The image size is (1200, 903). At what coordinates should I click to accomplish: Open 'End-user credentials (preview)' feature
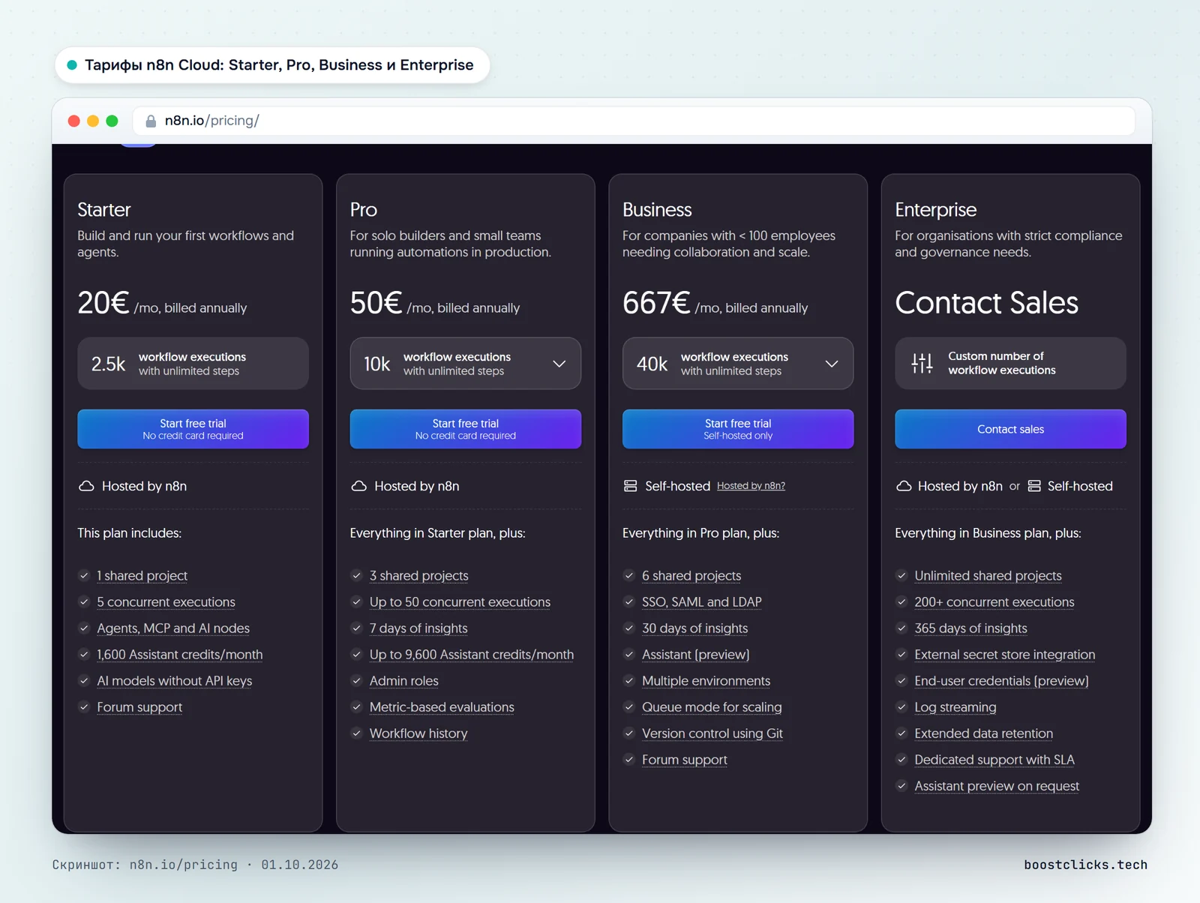coord(1001,681)
